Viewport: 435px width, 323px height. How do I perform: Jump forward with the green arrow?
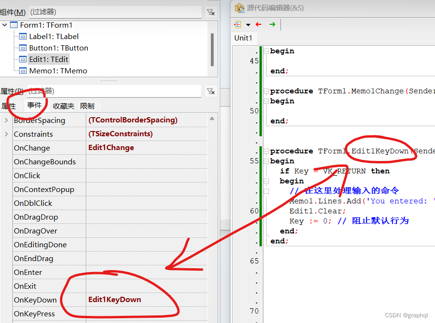click(x=272, y=24)
